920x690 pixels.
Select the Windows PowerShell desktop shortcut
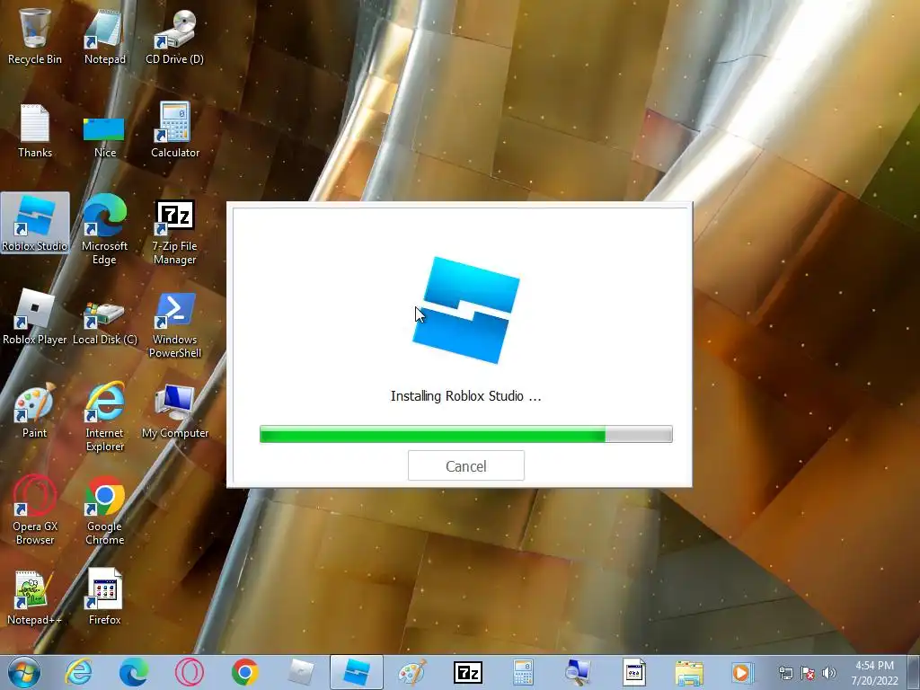tap(174, 323)
